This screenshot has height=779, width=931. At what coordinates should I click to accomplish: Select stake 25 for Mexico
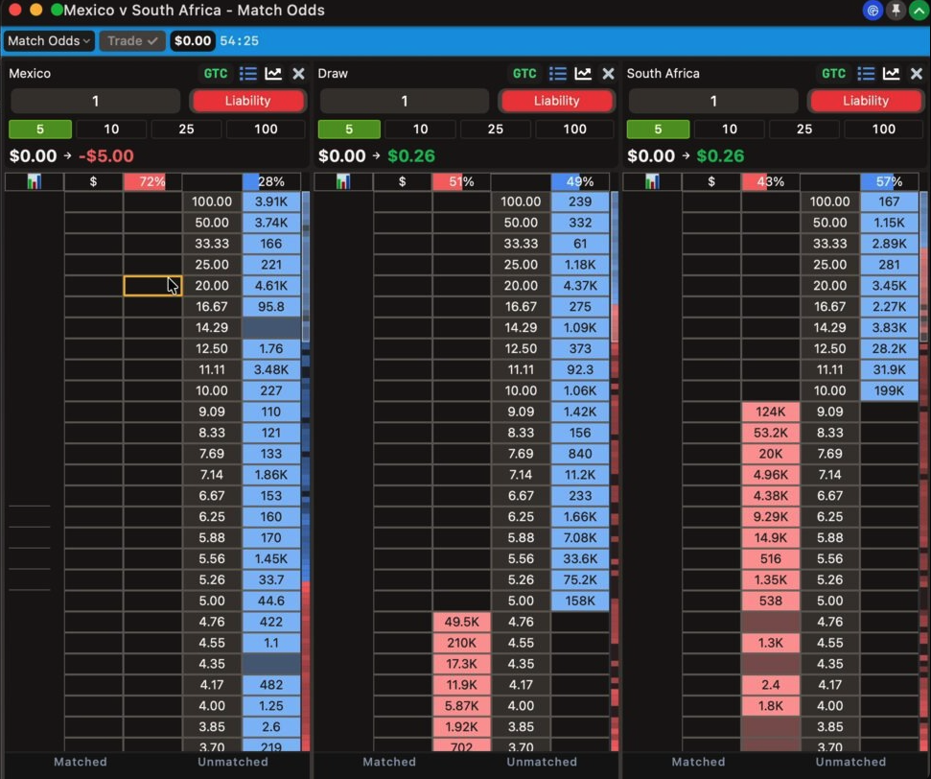click(x=186, y=129)
